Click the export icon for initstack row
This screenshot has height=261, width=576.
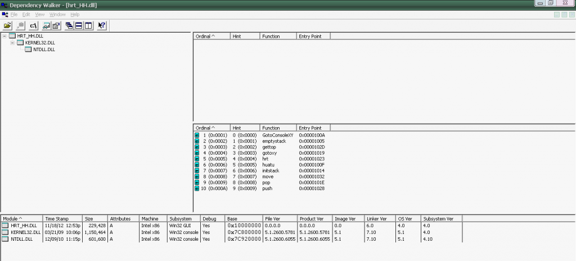[197, 170]
